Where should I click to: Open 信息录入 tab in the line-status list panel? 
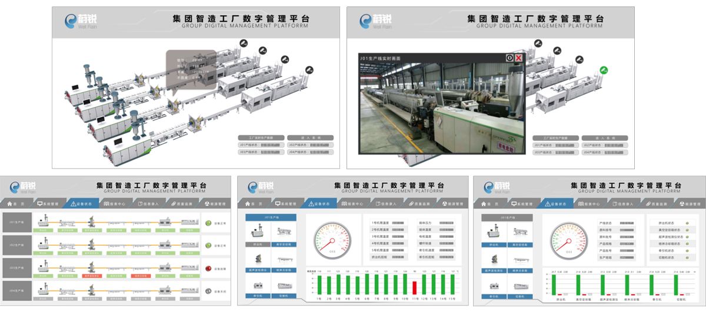(x=148, y=204)
